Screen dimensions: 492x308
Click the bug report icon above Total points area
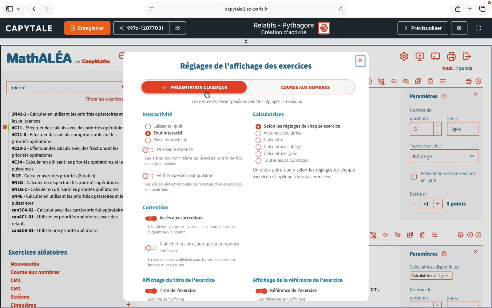point(469,81)
